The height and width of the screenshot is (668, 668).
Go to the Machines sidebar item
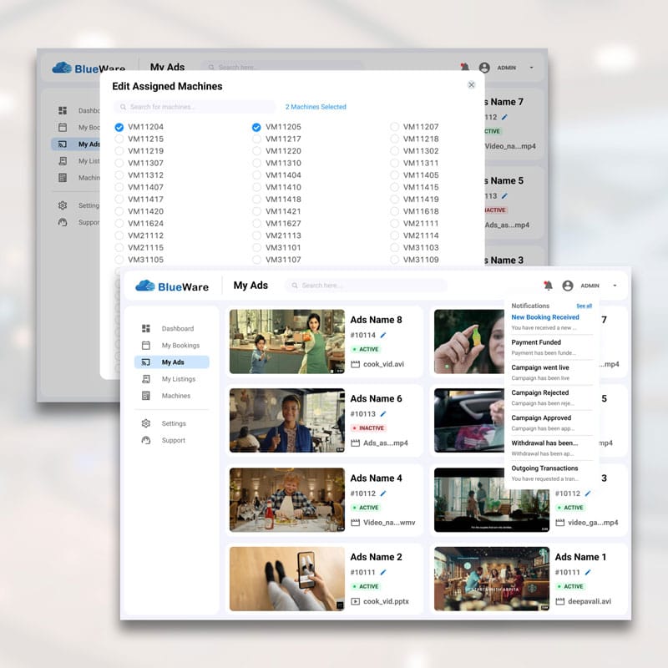176,396
